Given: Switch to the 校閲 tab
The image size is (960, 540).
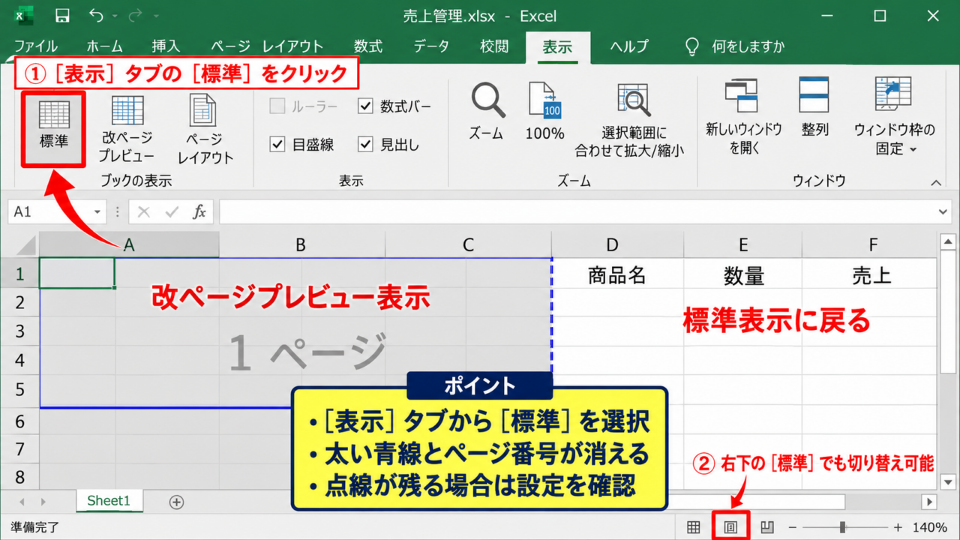Looking at the screenshot, I should pos(494,46).
